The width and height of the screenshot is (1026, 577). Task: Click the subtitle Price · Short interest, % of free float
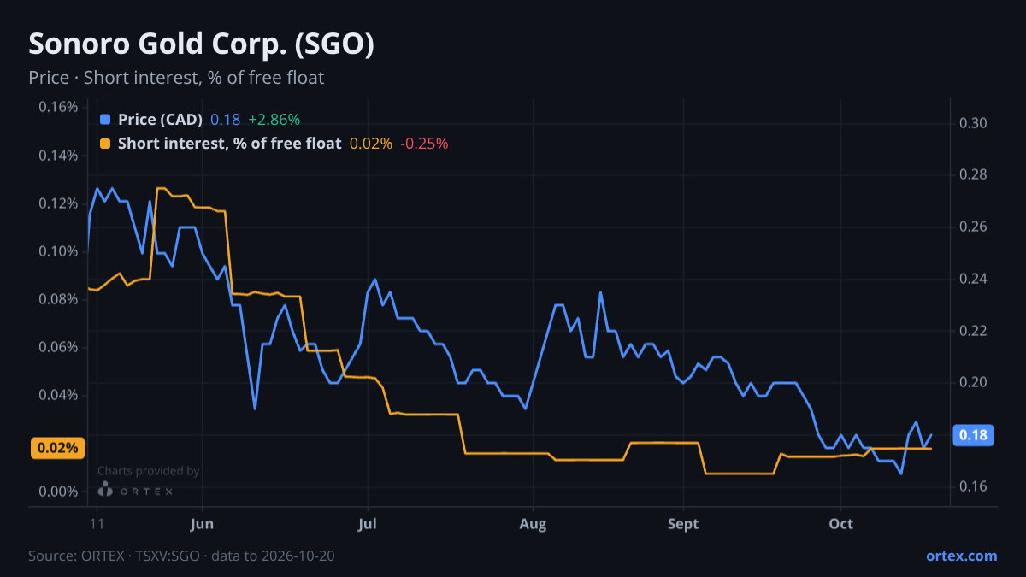click(x=176, y=78)
